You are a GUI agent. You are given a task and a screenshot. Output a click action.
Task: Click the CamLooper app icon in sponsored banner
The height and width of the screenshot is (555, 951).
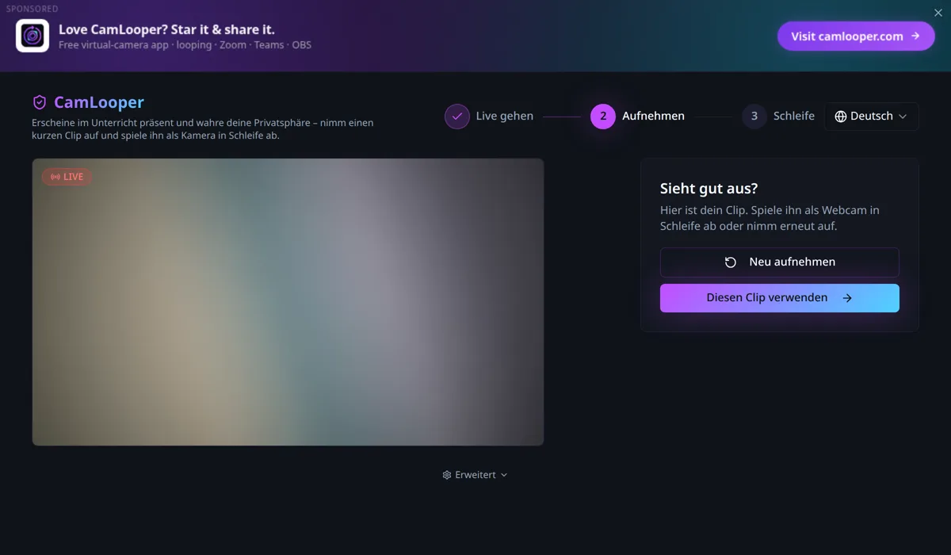32,36
